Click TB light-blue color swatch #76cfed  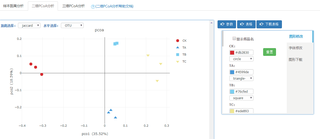point(232,92)
